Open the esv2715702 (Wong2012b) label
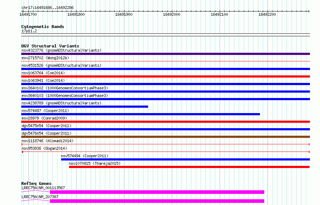The width and height of the screenshot is (320, 205). (x=45, y=58)
